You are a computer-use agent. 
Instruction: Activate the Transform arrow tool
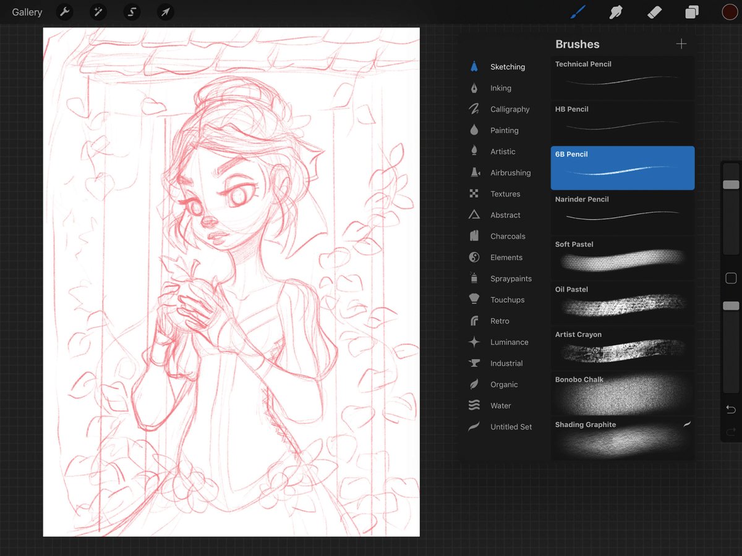(165, 12)
